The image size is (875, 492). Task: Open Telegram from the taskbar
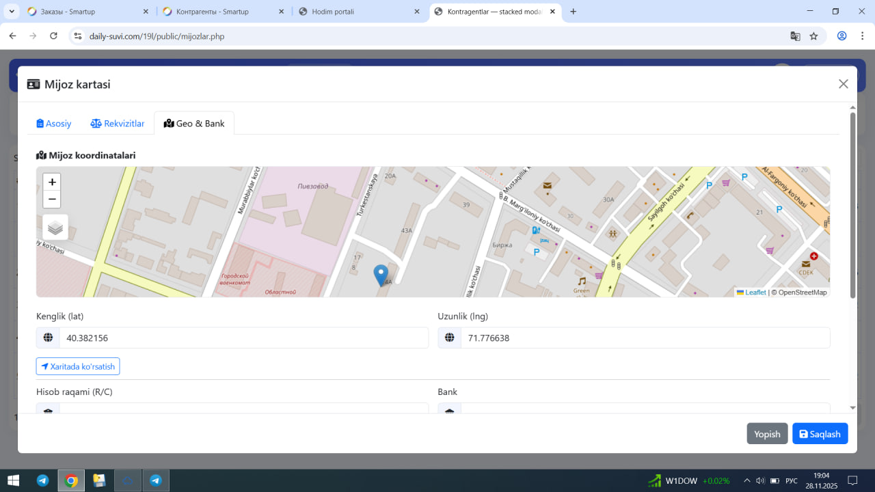42,480
